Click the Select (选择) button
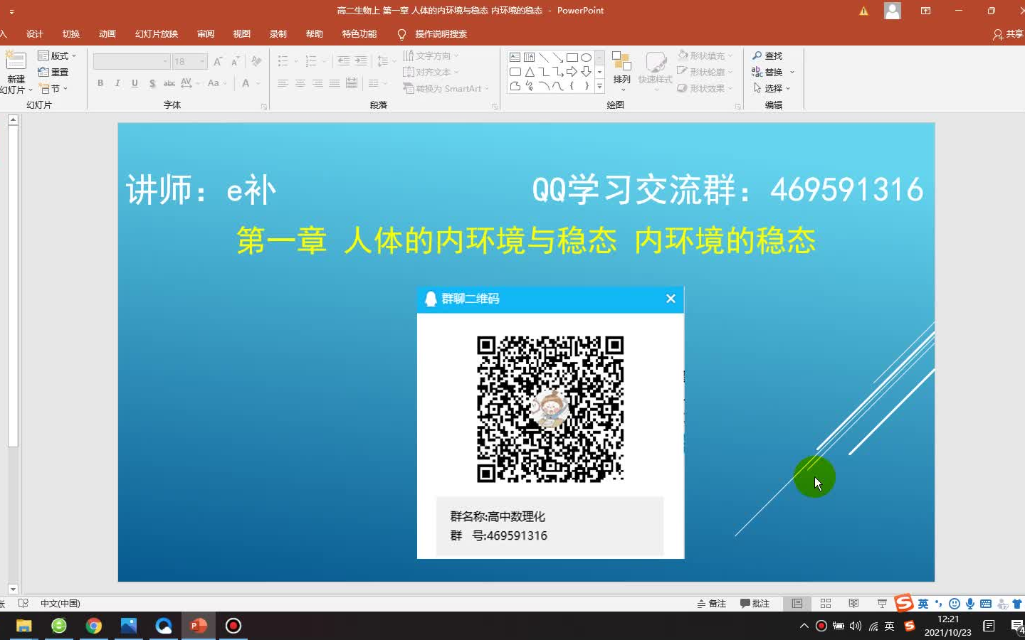This screenshot has width=1025, height=640. coord(772,88)
